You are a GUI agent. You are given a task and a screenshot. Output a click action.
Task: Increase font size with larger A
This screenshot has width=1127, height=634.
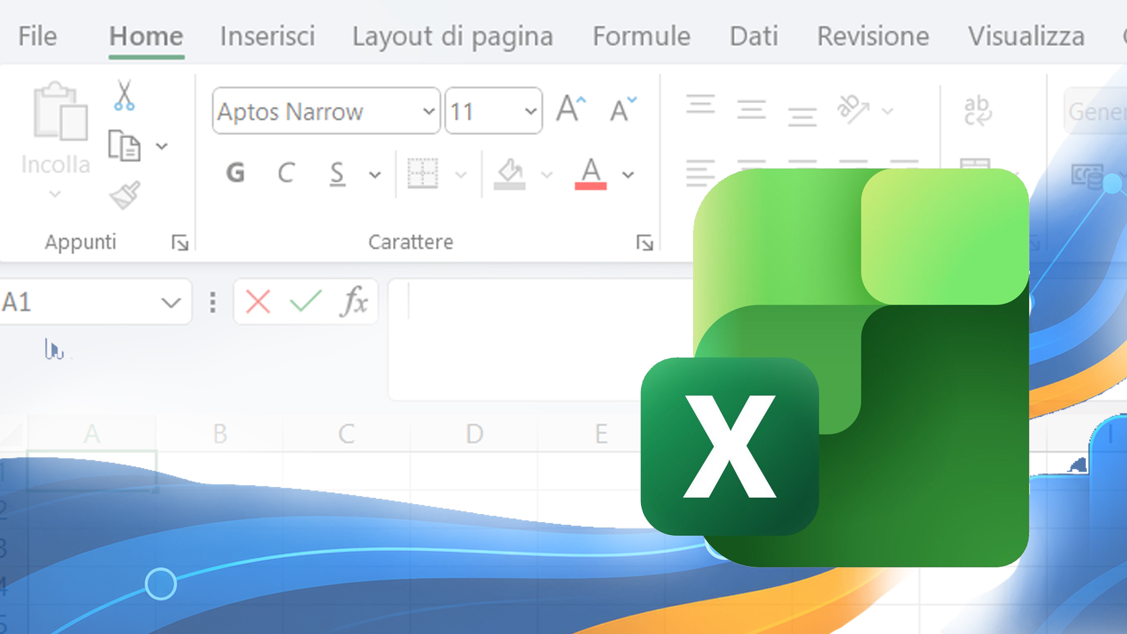point(571,108)
